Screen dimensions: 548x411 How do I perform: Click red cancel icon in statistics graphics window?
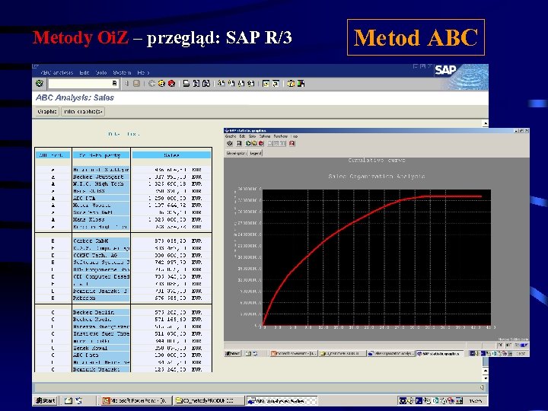pos(261,143)
